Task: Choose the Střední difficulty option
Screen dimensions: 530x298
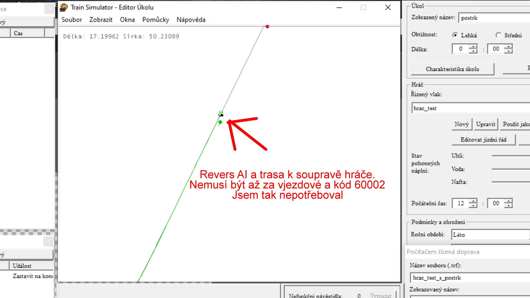Action: (498, 35)
